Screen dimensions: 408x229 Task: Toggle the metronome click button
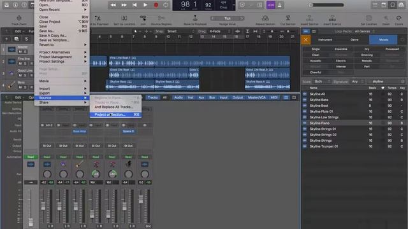(280, 5)
